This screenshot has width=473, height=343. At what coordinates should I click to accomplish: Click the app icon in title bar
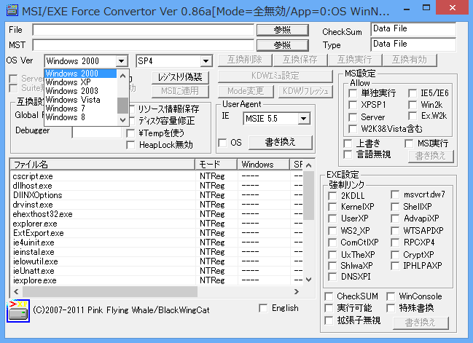click(12, 10)
